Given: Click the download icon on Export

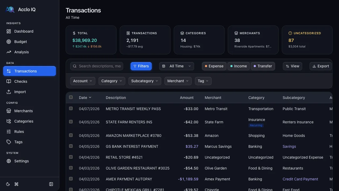Looking at the screenshot, I should pyautogui.click(x=314, y=66).
